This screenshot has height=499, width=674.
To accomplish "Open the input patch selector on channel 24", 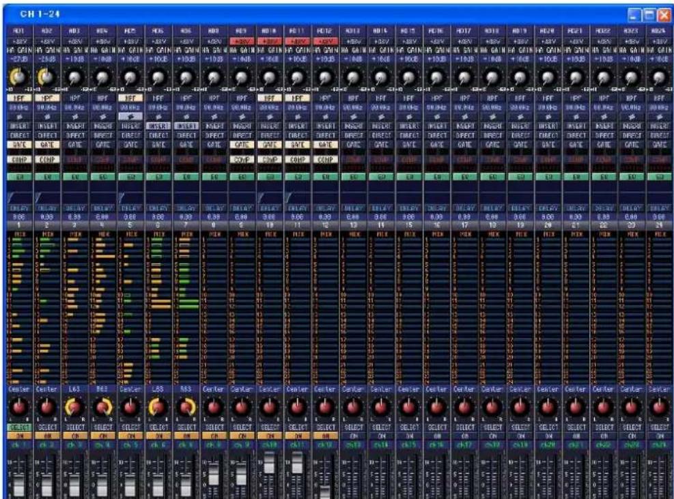I will pos(660,31).
